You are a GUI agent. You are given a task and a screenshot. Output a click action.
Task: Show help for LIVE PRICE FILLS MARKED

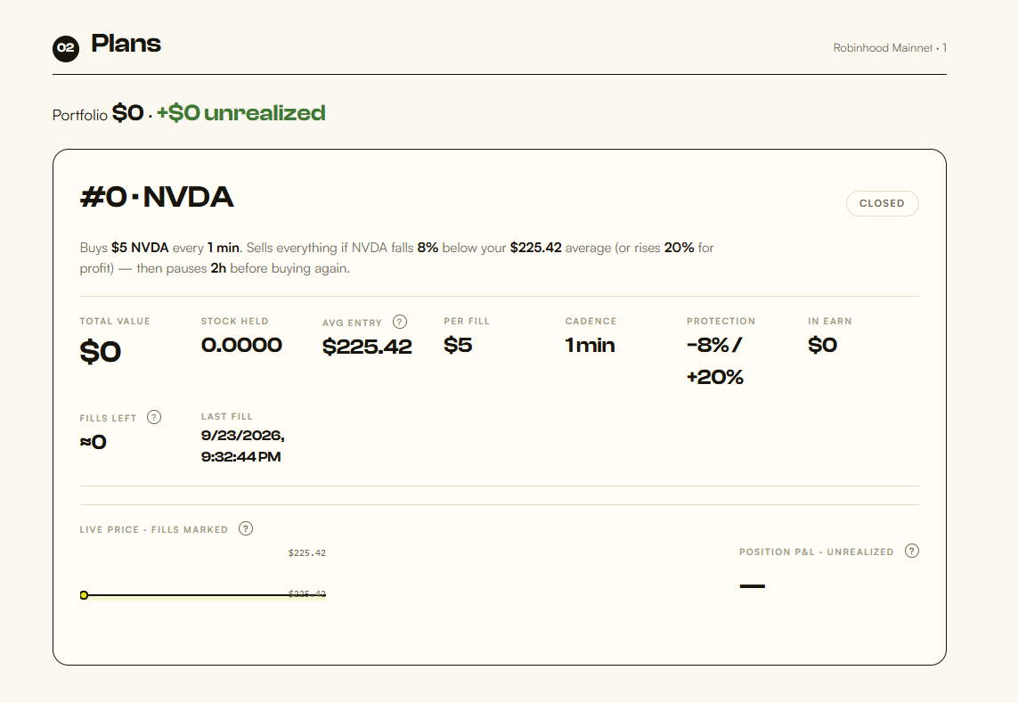click(246, 529)
